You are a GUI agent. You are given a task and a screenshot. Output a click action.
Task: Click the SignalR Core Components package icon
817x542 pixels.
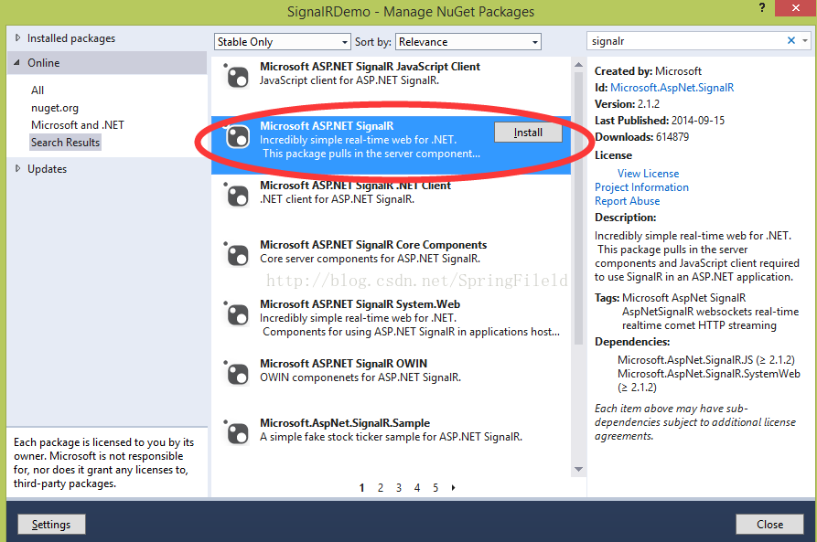tap(237, 254)
